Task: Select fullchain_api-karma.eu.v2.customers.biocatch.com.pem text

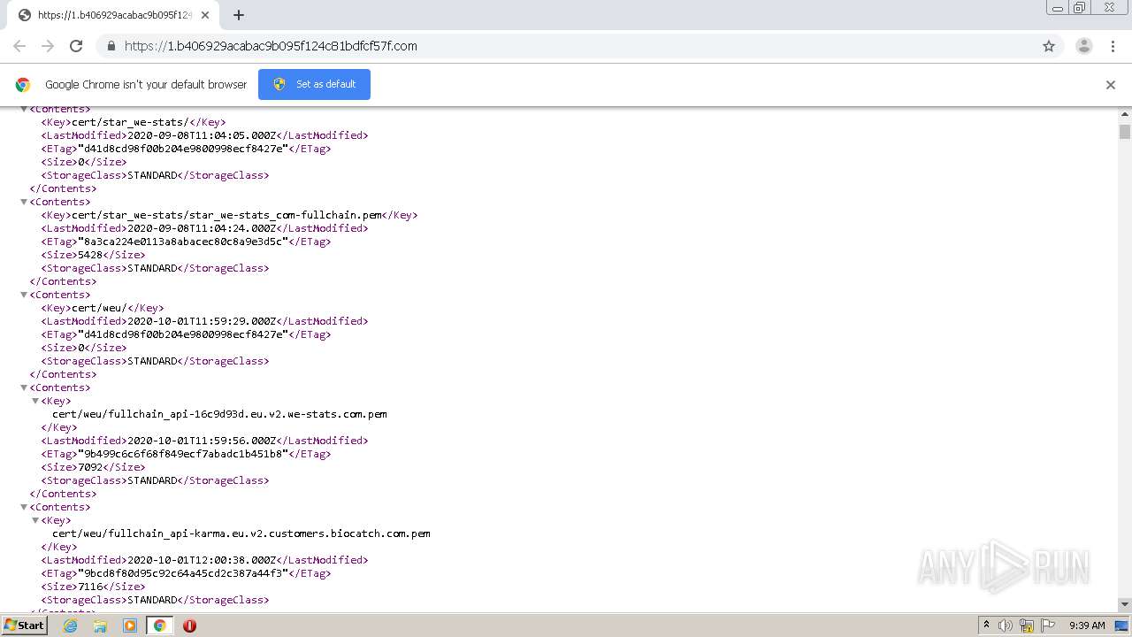Action: pos(241,533)
